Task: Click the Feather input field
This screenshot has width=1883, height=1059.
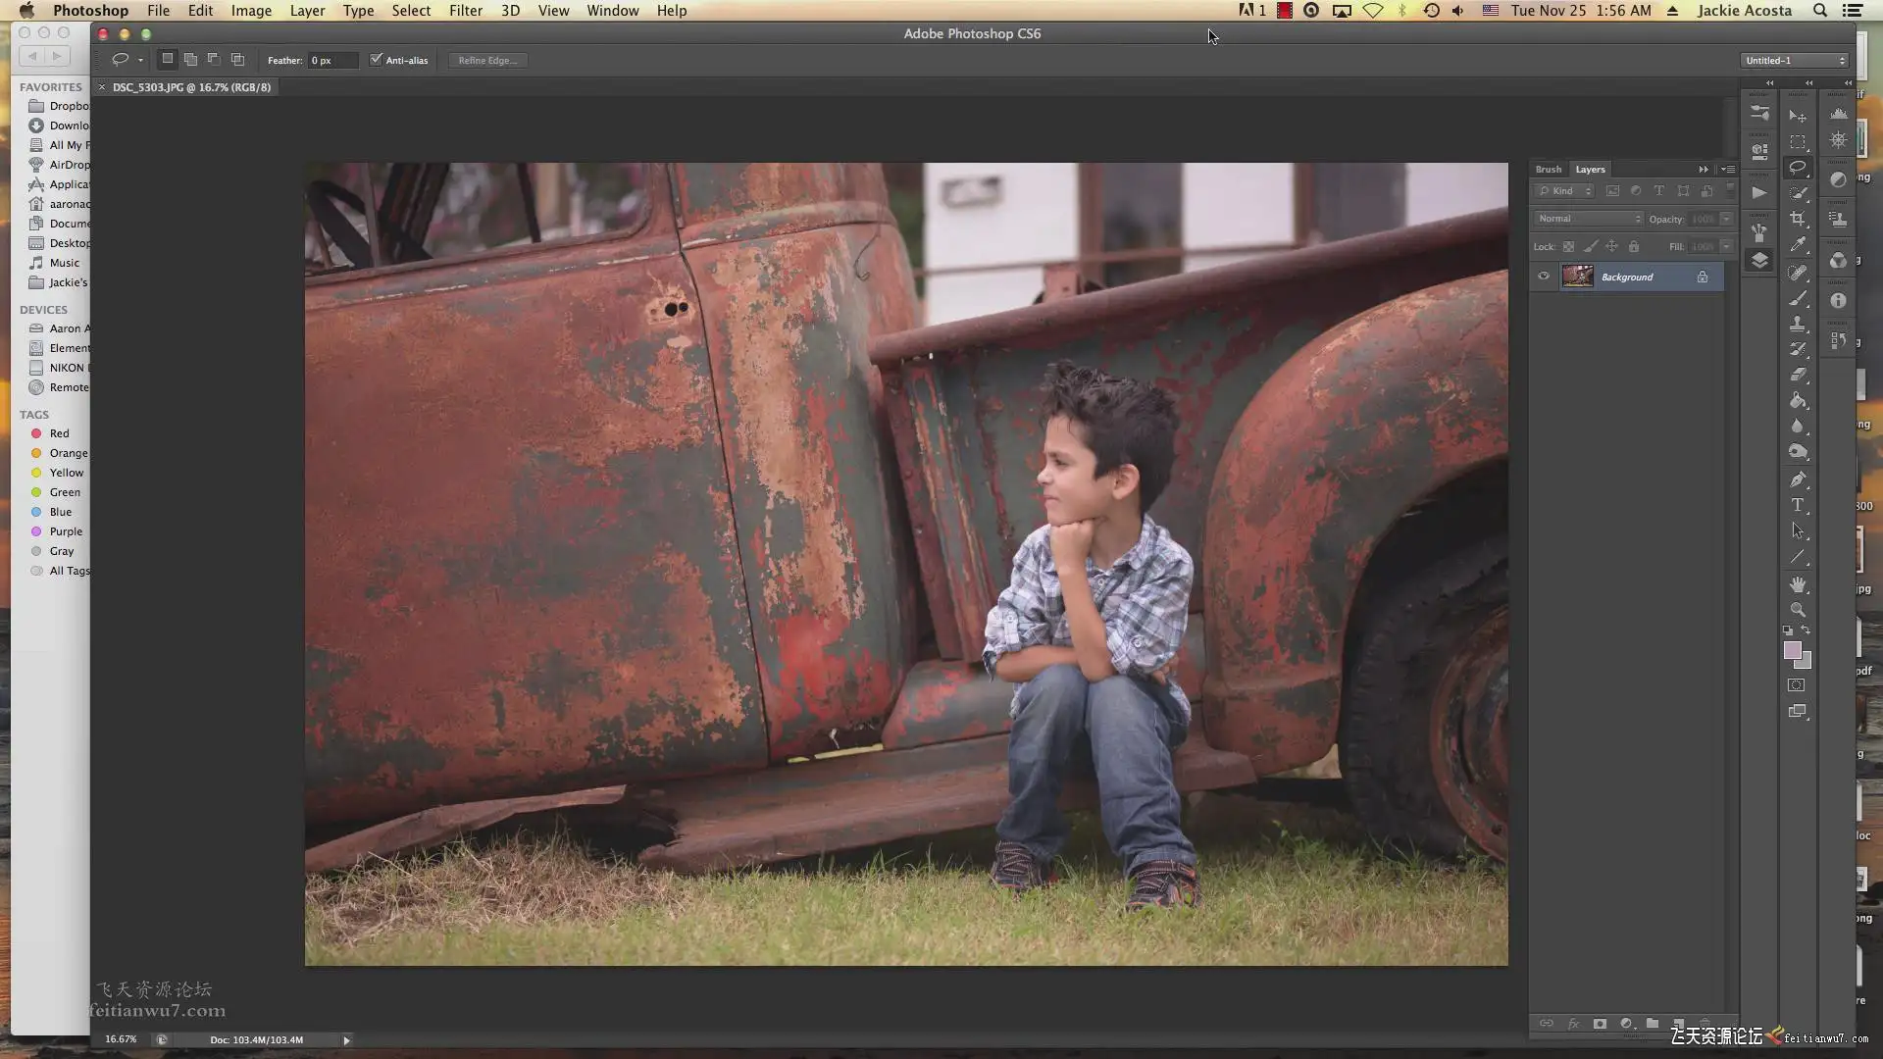Action: 331,60
